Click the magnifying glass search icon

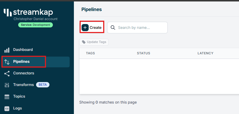[113, 27]
